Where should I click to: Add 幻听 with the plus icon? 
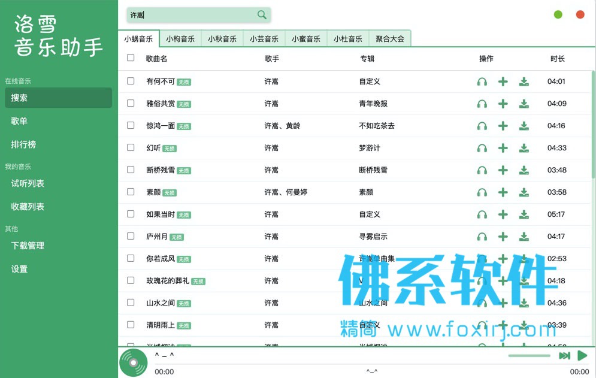[x=503, y=148]
